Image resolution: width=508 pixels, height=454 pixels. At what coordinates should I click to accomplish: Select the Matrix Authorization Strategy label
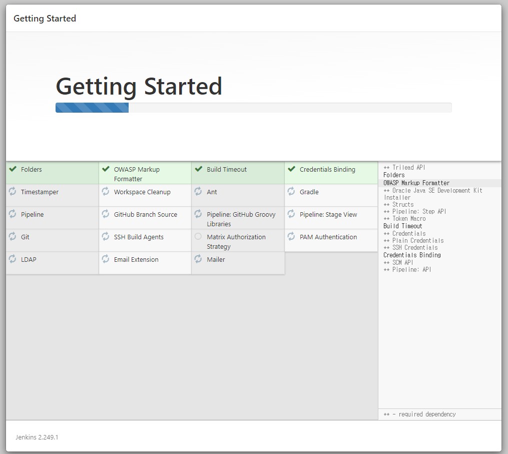[236, 242]
